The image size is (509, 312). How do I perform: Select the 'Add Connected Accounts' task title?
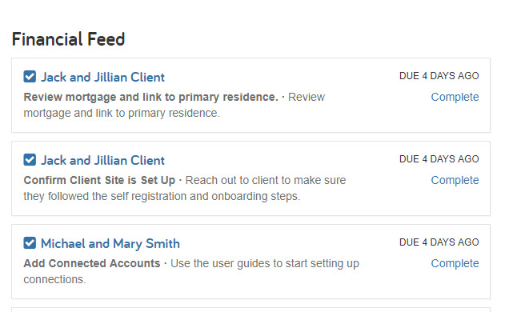coord(92,263)
